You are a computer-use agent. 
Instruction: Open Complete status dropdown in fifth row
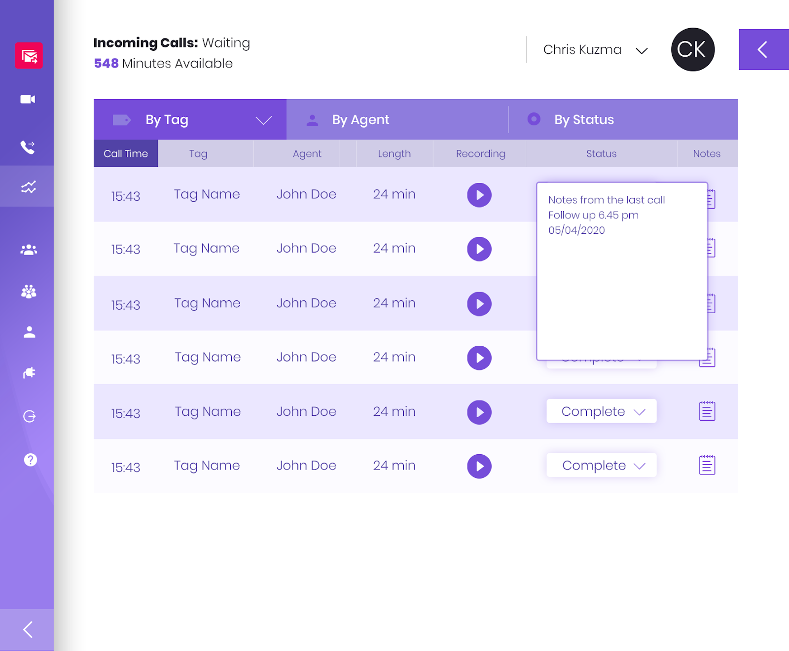coord(601,411)
